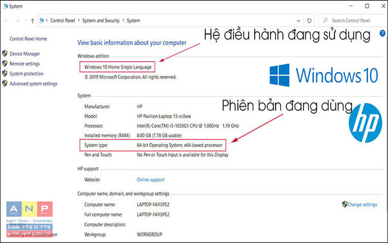Image resolution: width=388 pixels, height=243 pixels.
Task: Go up one level with Up arrow
Action: point(32,21)
